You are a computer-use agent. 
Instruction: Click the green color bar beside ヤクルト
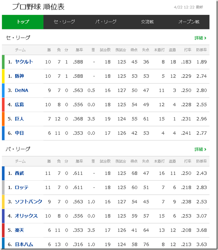click(x=4, y=62)
